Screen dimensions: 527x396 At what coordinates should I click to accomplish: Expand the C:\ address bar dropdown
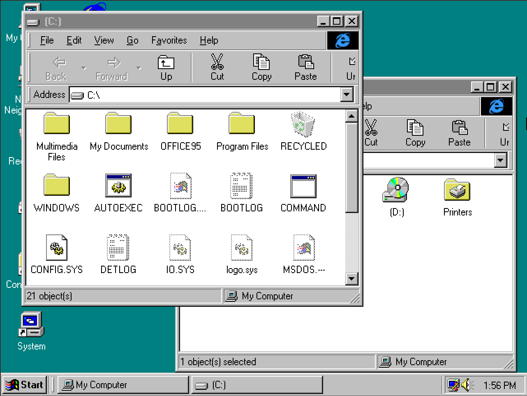(347, 95)
